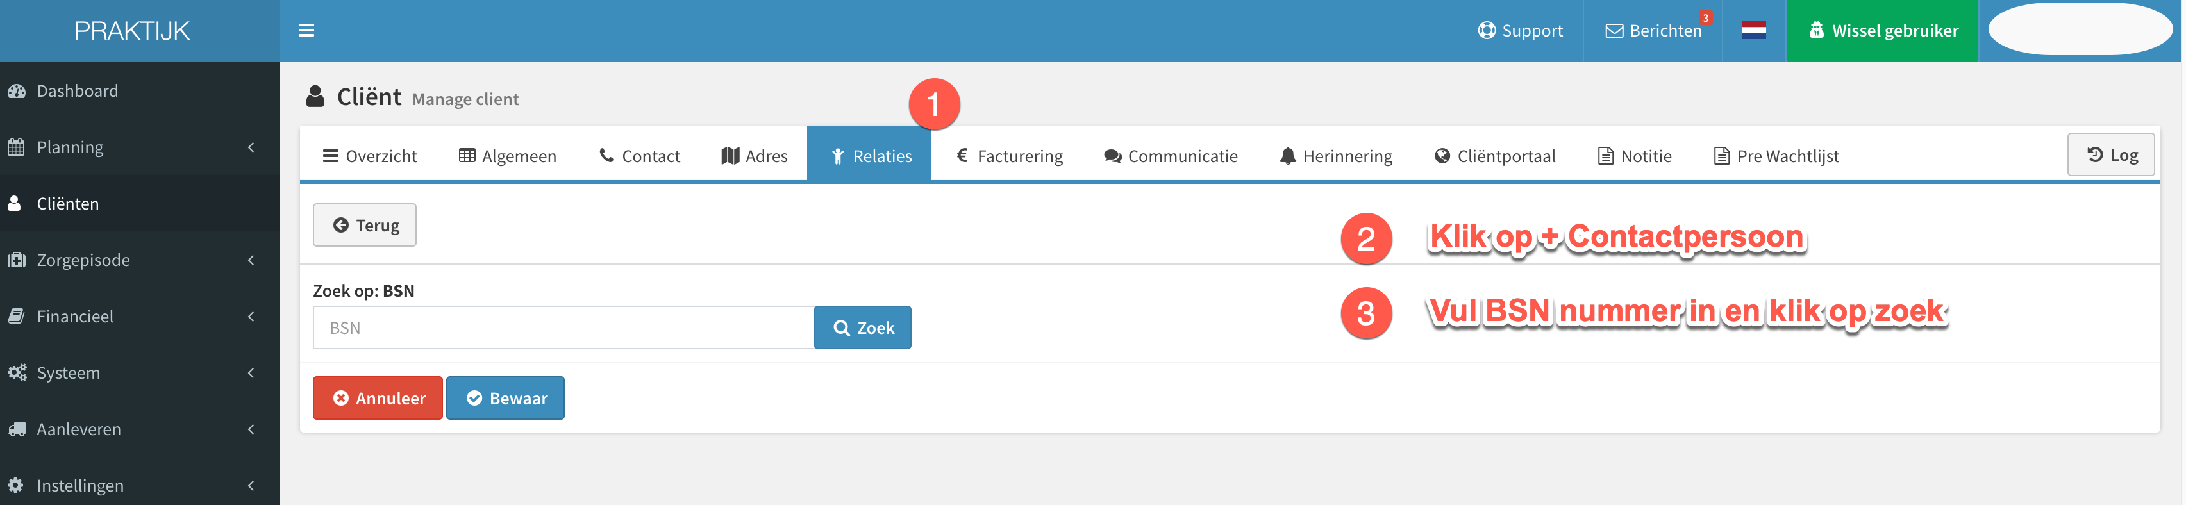
Task: Click the Wissel gebruiker button
Action: click(x=1881, y=31)
